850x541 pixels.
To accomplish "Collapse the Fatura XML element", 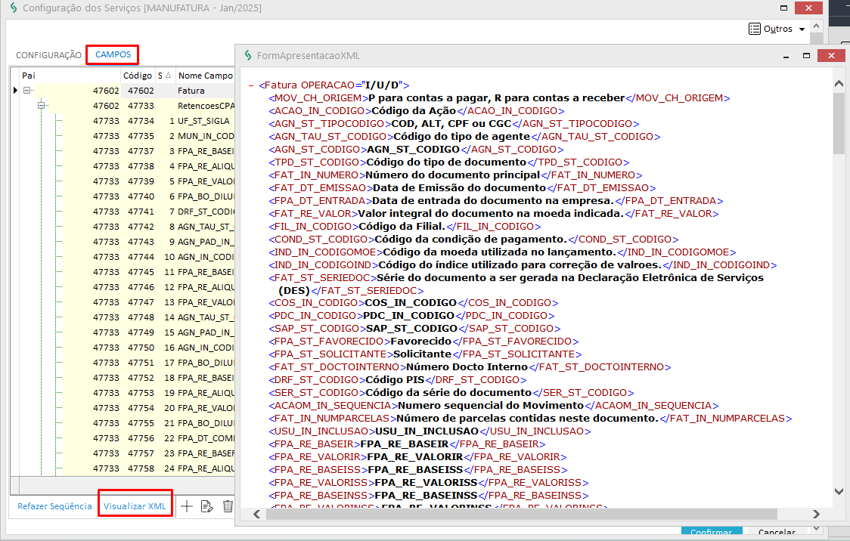I will point(250,85).
